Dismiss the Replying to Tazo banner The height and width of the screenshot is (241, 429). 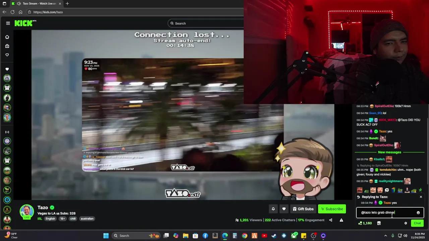[x=421, y=197]
